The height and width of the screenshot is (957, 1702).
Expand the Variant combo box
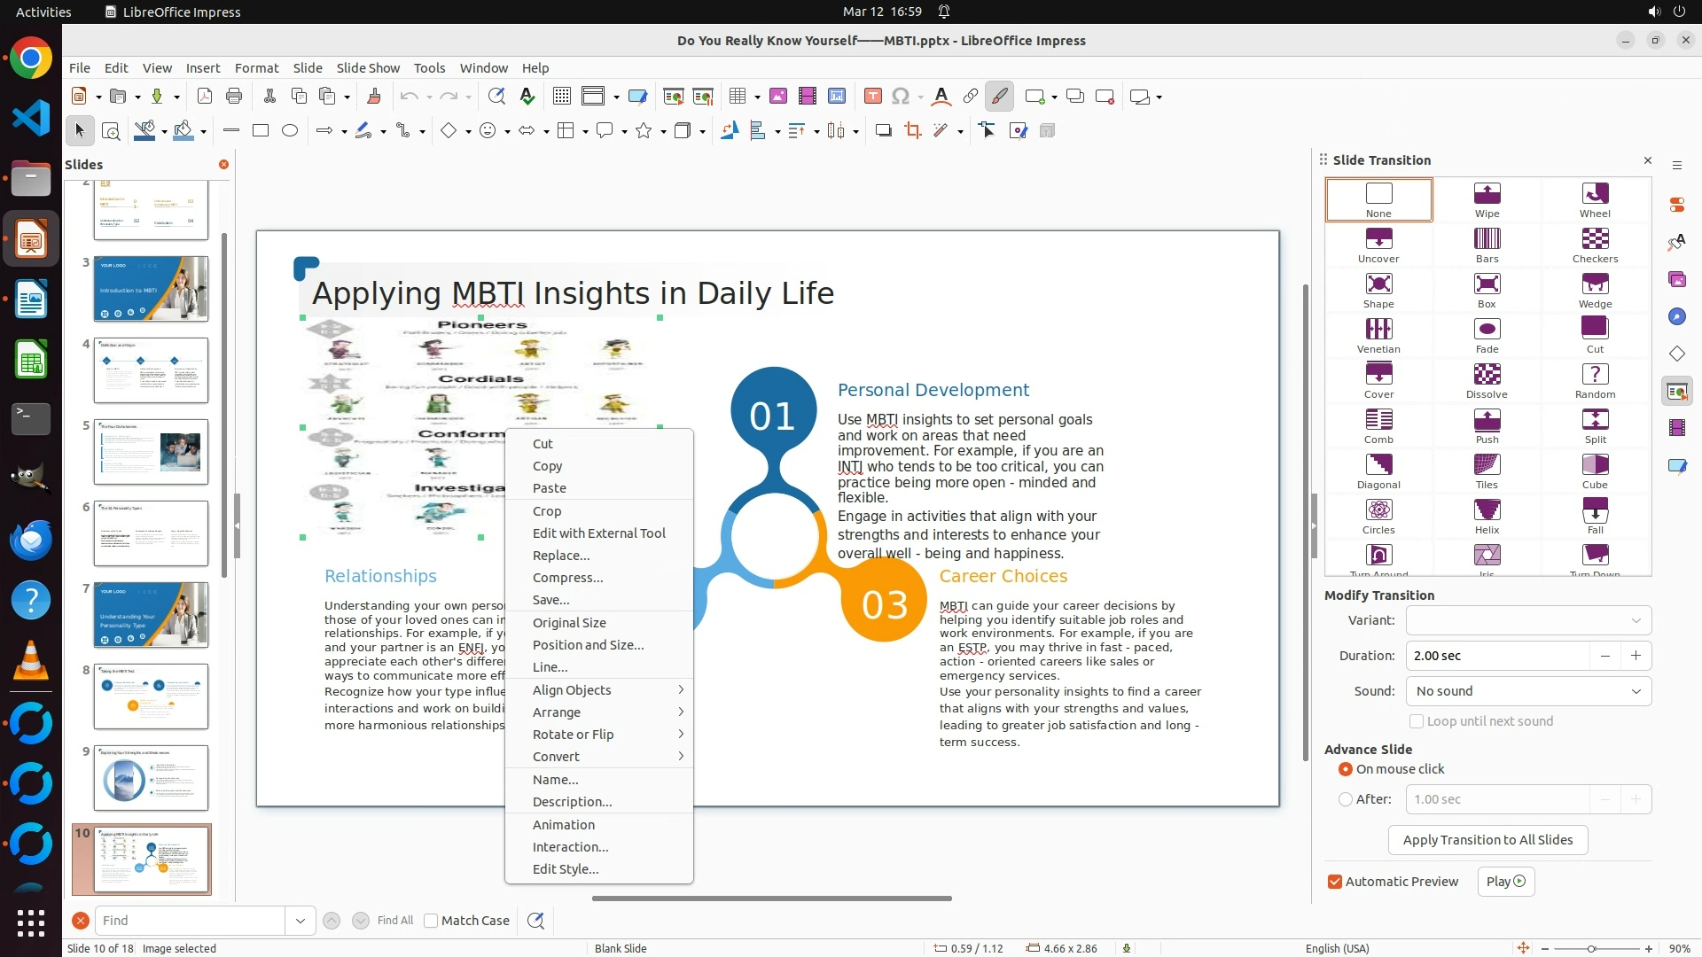(x=1528, y=620)
